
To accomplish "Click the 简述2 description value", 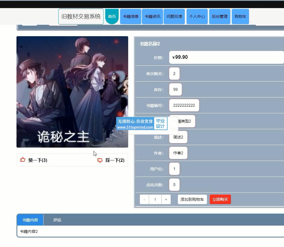I will 178,137.
